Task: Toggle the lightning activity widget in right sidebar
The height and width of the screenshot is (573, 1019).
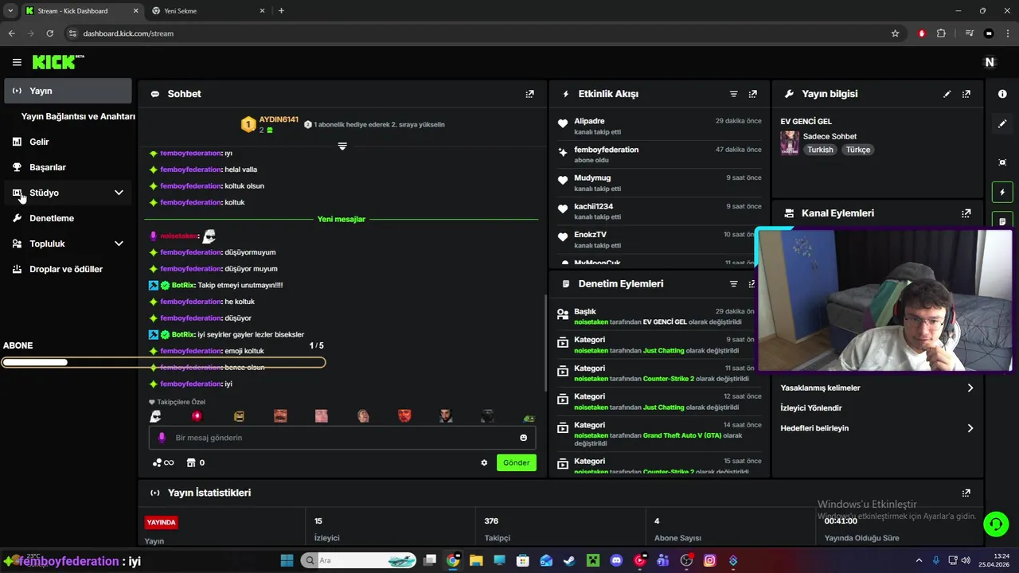Action: 1002,192
